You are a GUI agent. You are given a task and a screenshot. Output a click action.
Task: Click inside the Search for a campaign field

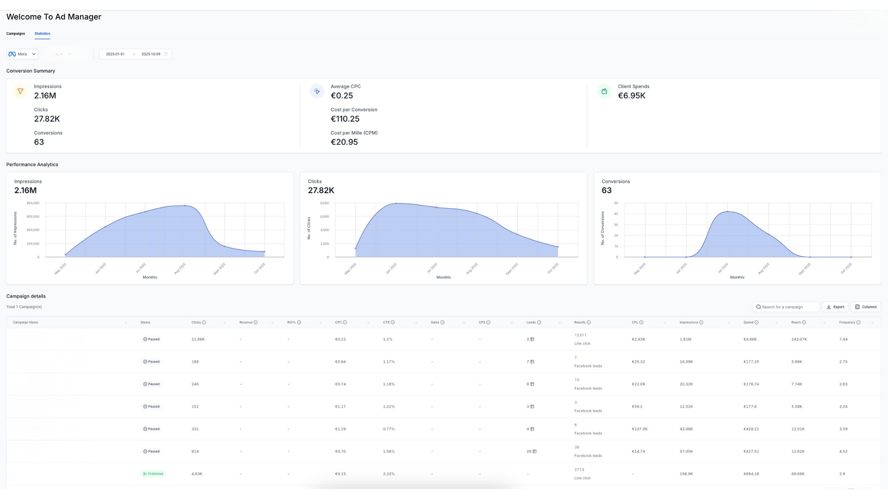(x=786, y=307)
